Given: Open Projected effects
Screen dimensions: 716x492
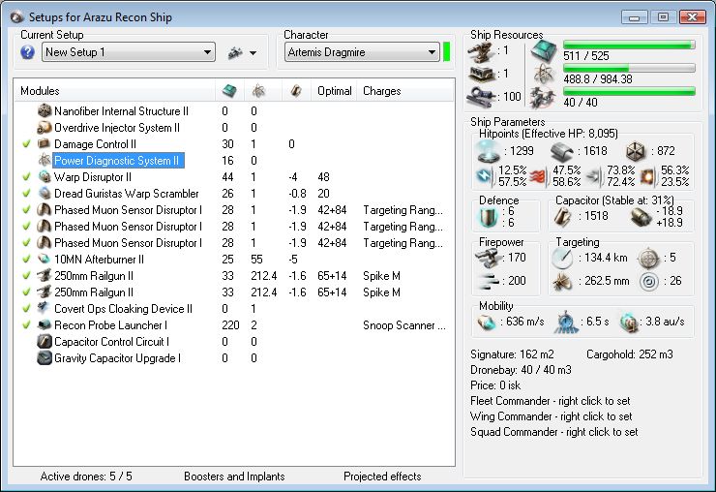Looking at the screenshot, I should pyautogui.click(x=382, y=477).
